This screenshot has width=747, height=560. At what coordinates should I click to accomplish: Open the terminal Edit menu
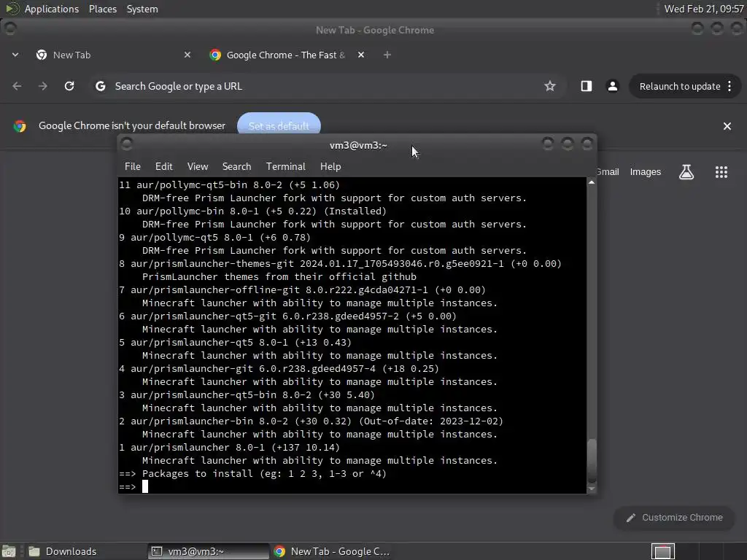[x=163, y=166]
